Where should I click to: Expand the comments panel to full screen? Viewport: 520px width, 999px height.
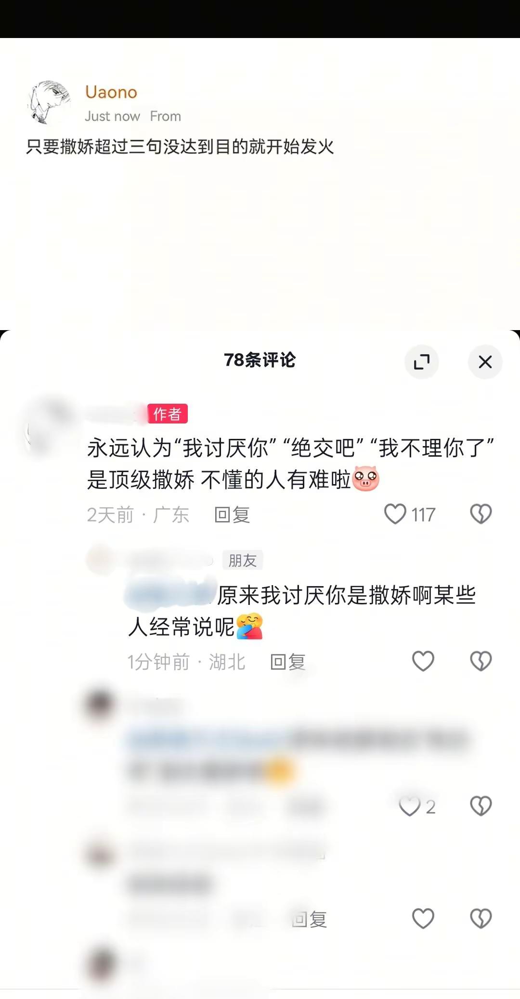coord(421,362)
